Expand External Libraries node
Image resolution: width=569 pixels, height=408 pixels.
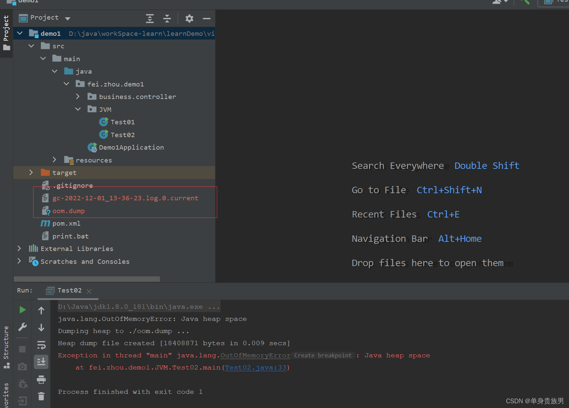[19, 249]
